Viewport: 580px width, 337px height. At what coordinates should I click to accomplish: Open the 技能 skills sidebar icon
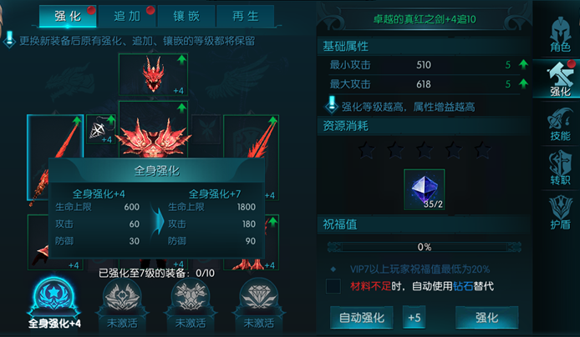pos(560,124)
